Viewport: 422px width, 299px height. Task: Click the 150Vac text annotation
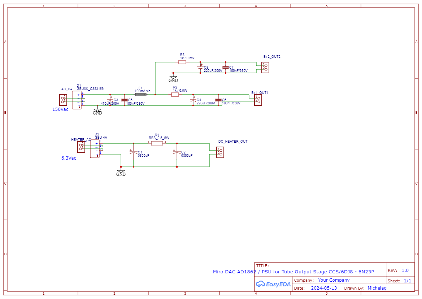[60, 109]
